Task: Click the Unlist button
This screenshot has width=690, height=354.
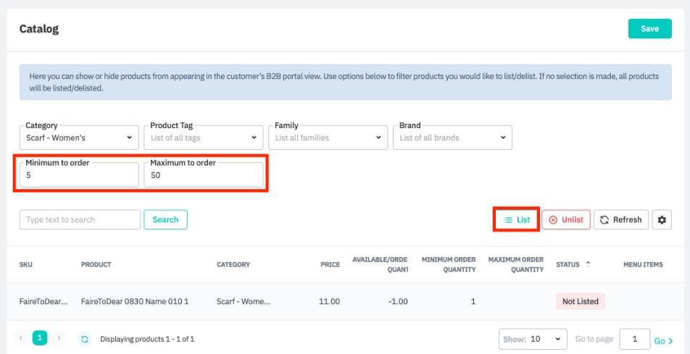Action: point(566,220)
